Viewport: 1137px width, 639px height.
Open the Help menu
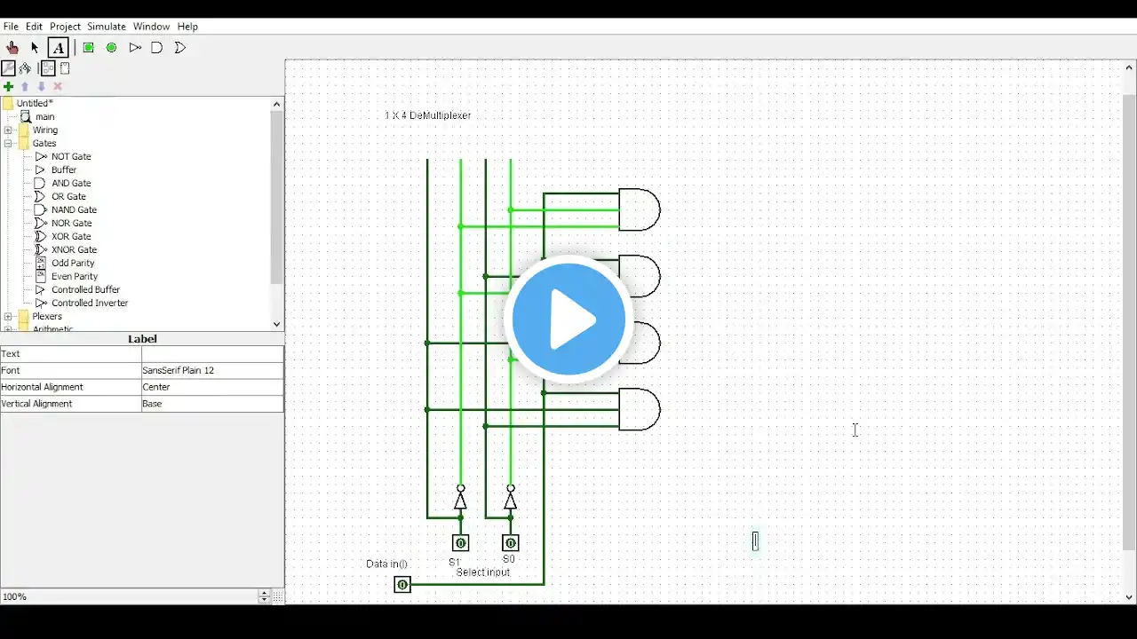point(187,27)
